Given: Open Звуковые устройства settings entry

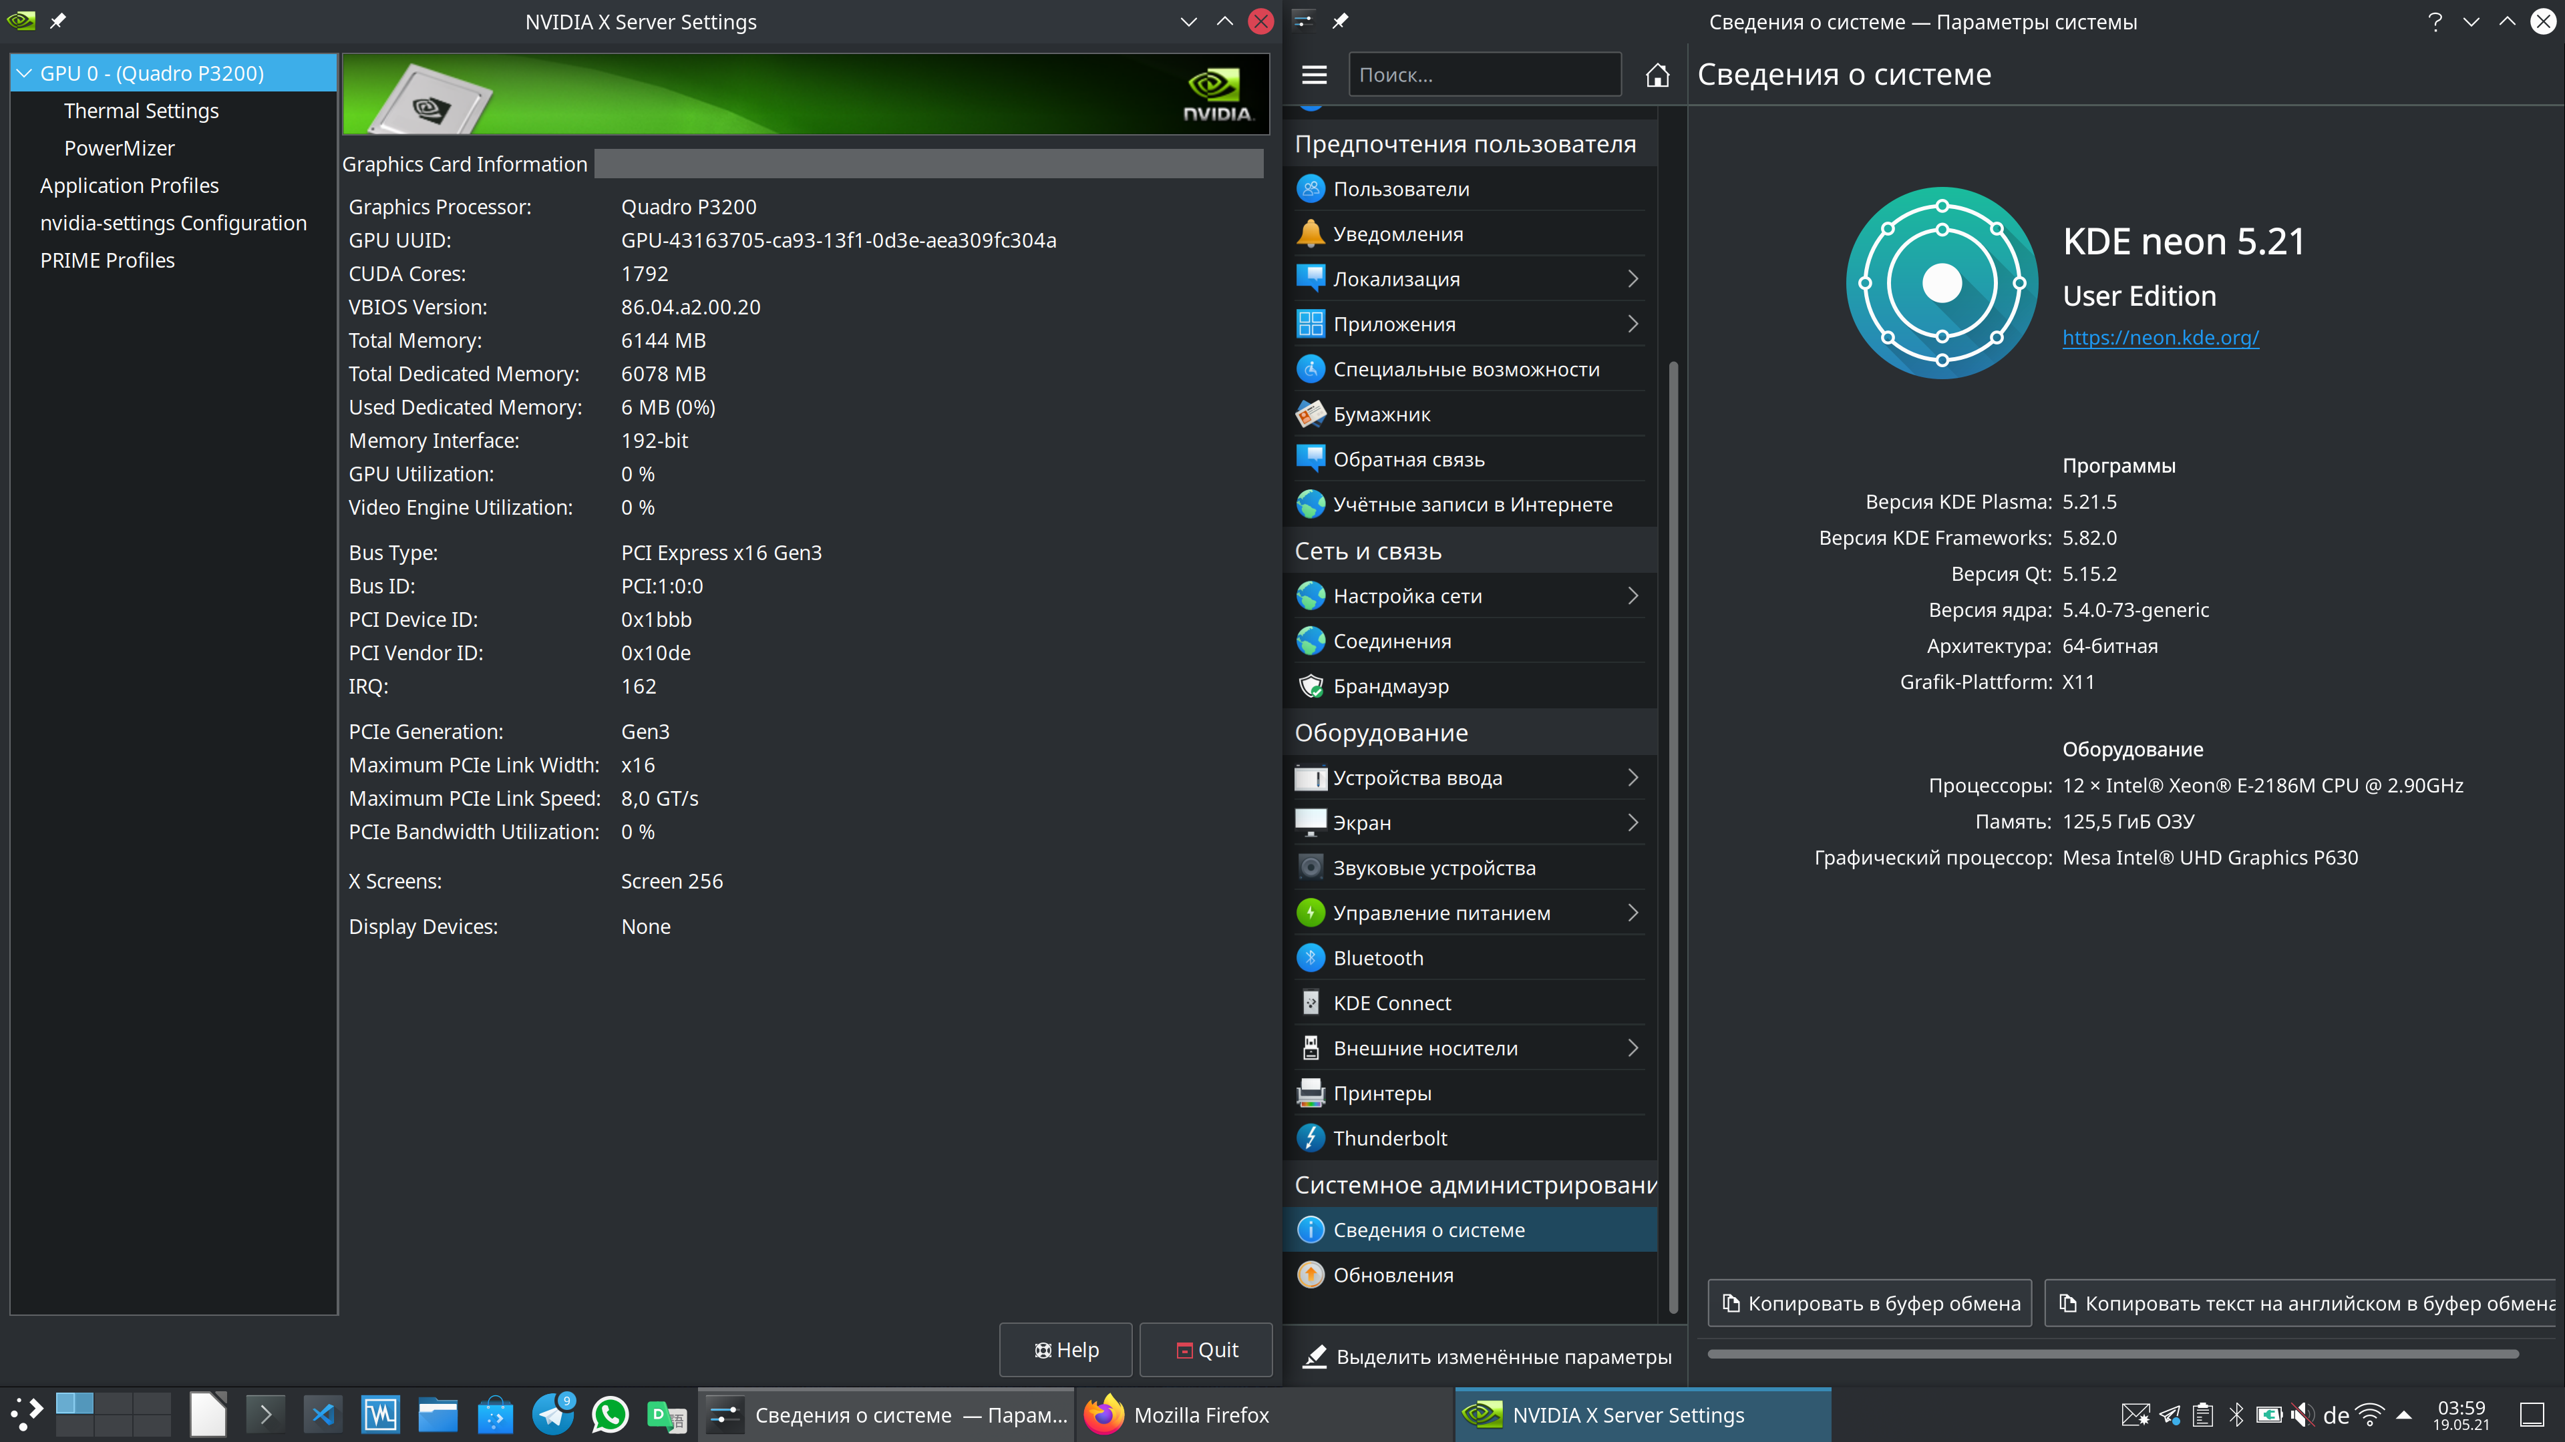Looking at the screenshot, I should click(x=1471, y=868).
